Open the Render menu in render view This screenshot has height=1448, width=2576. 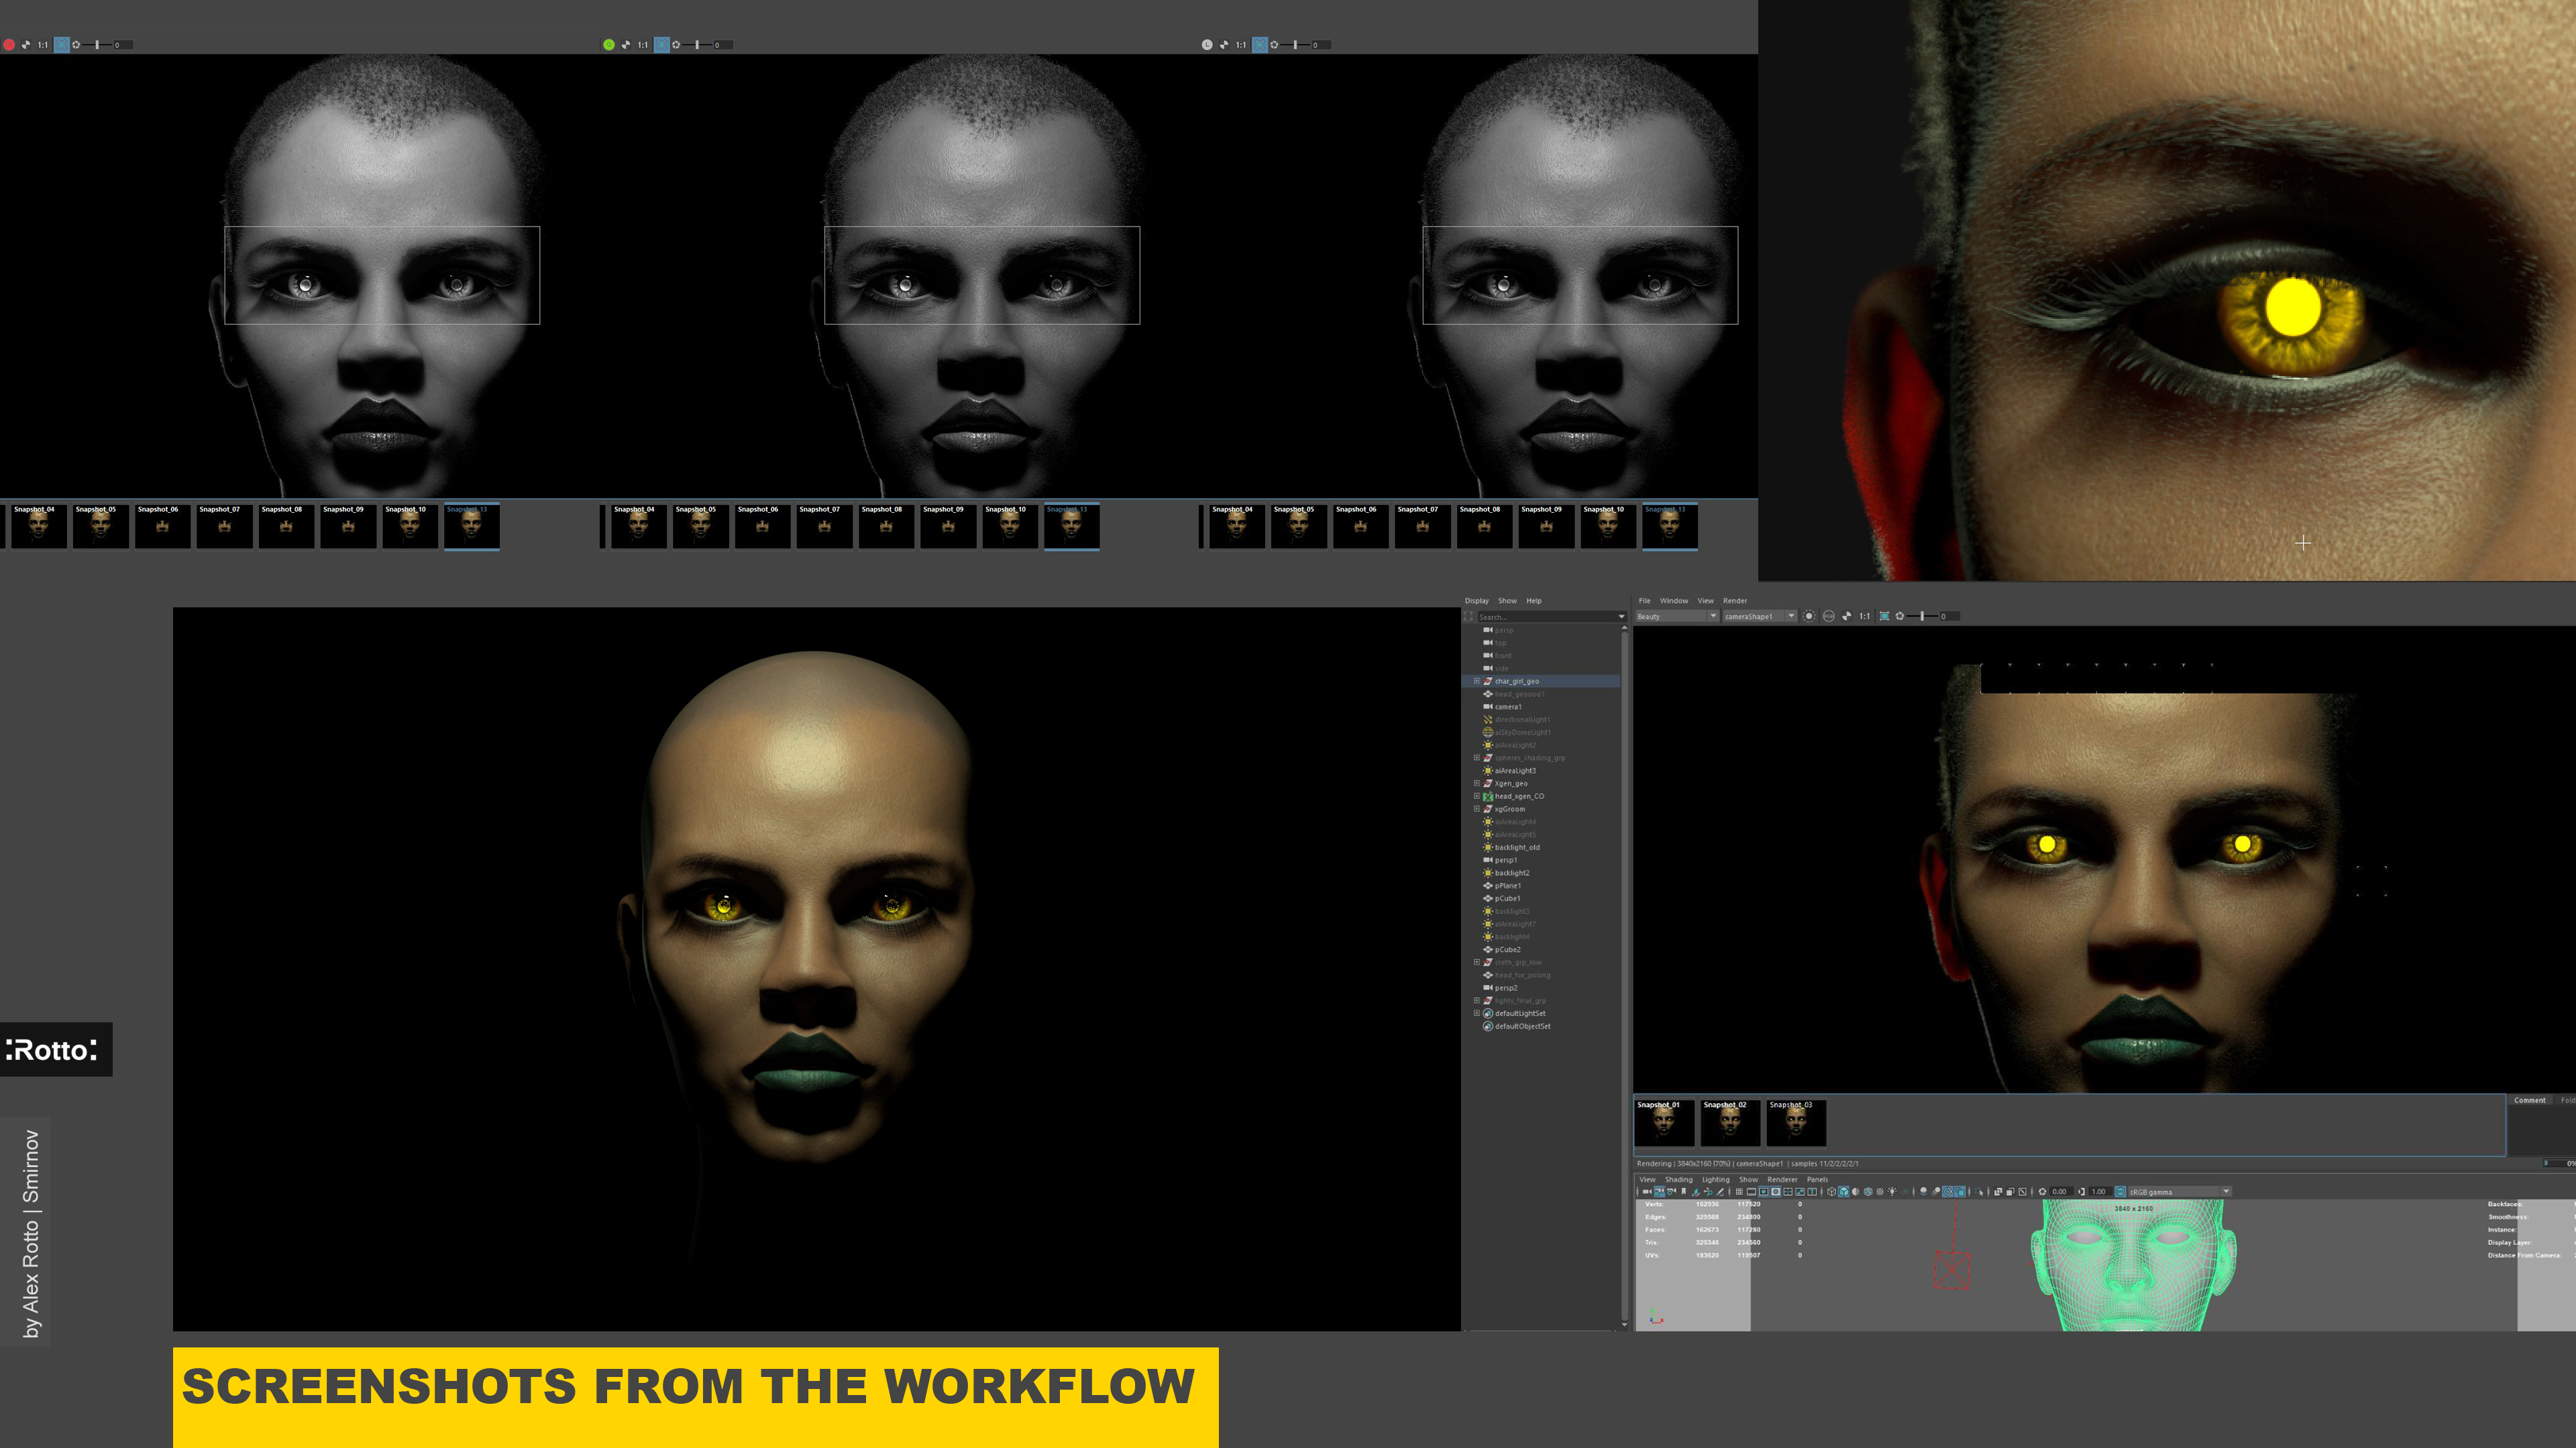[1735, 601]
